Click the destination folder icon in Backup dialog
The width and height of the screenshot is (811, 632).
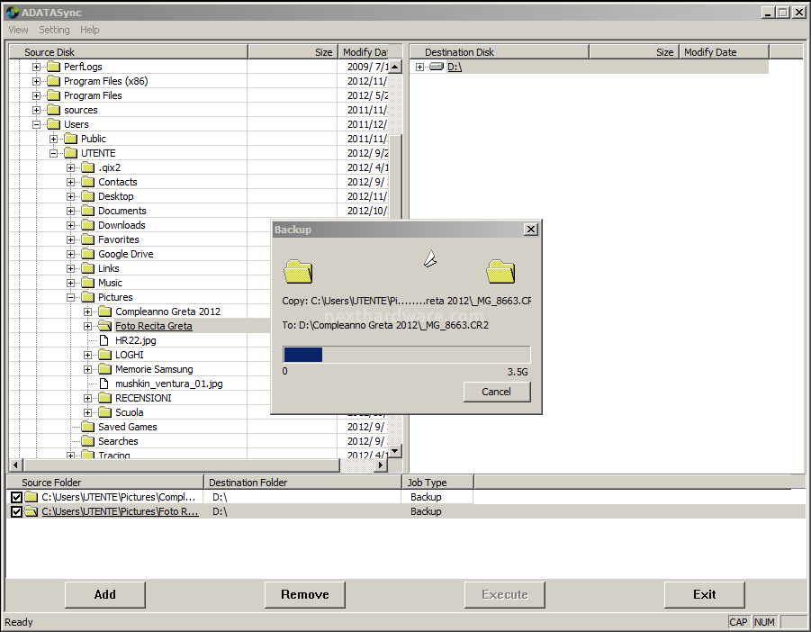(x=500, y=272)
